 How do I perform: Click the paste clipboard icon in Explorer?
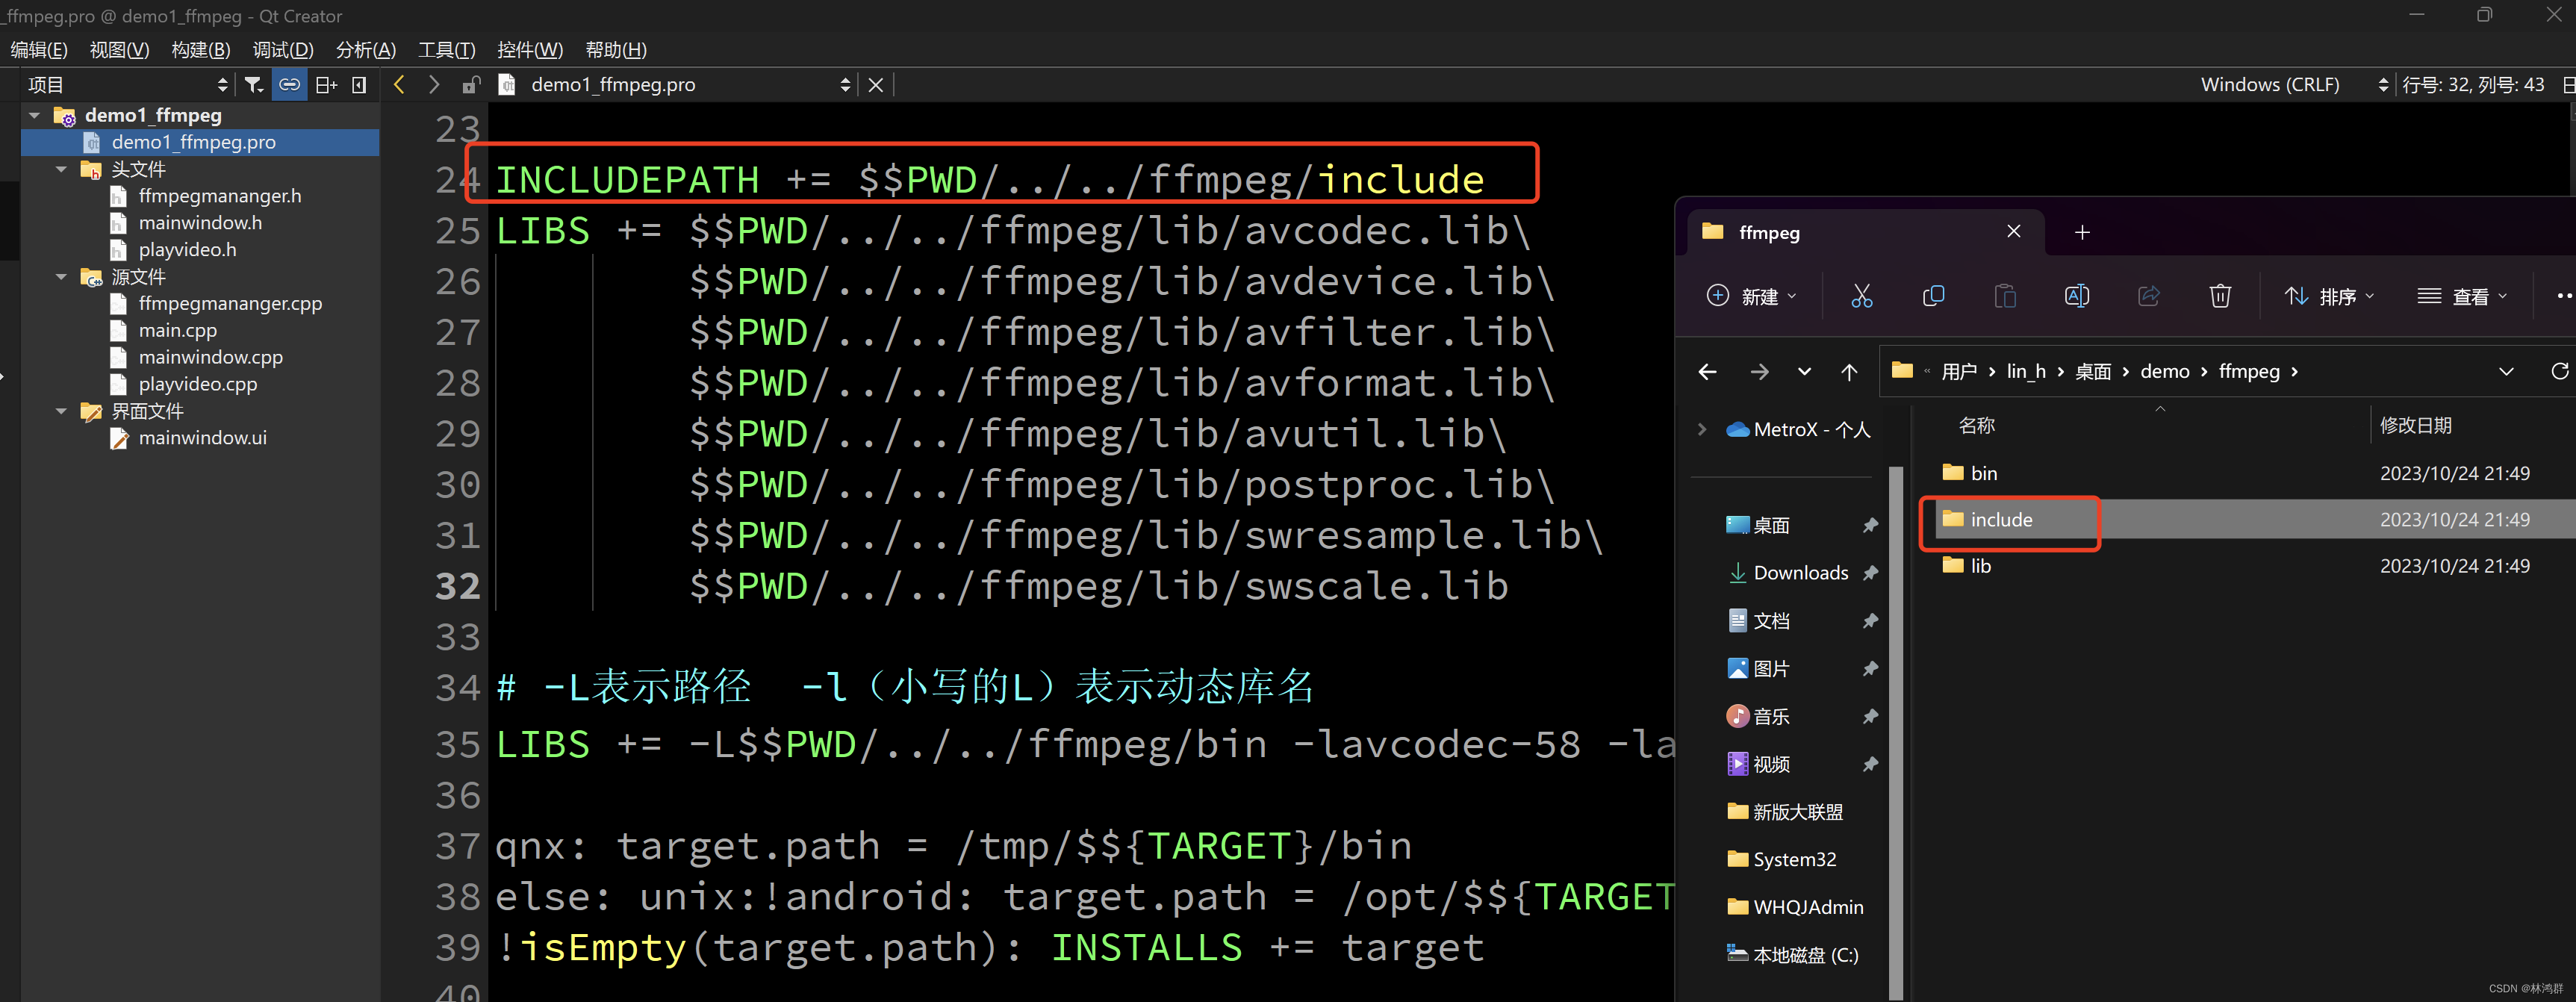coord(2005,296)
